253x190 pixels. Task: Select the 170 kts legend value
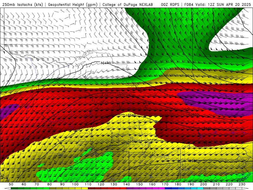click(165, 184)
